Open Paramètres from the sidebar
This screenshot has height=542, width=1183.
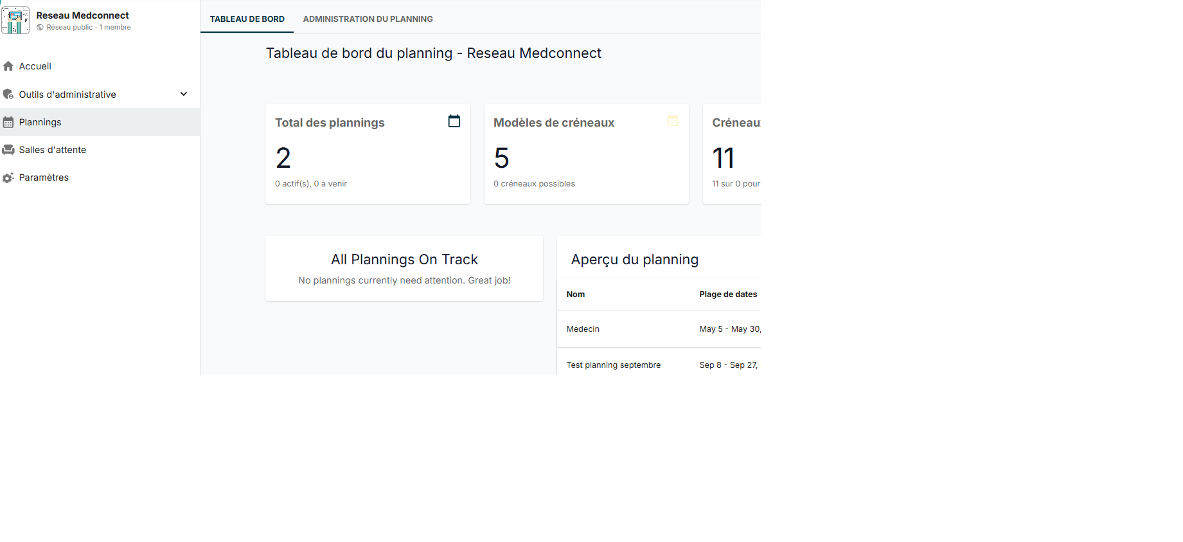[43, 177]
